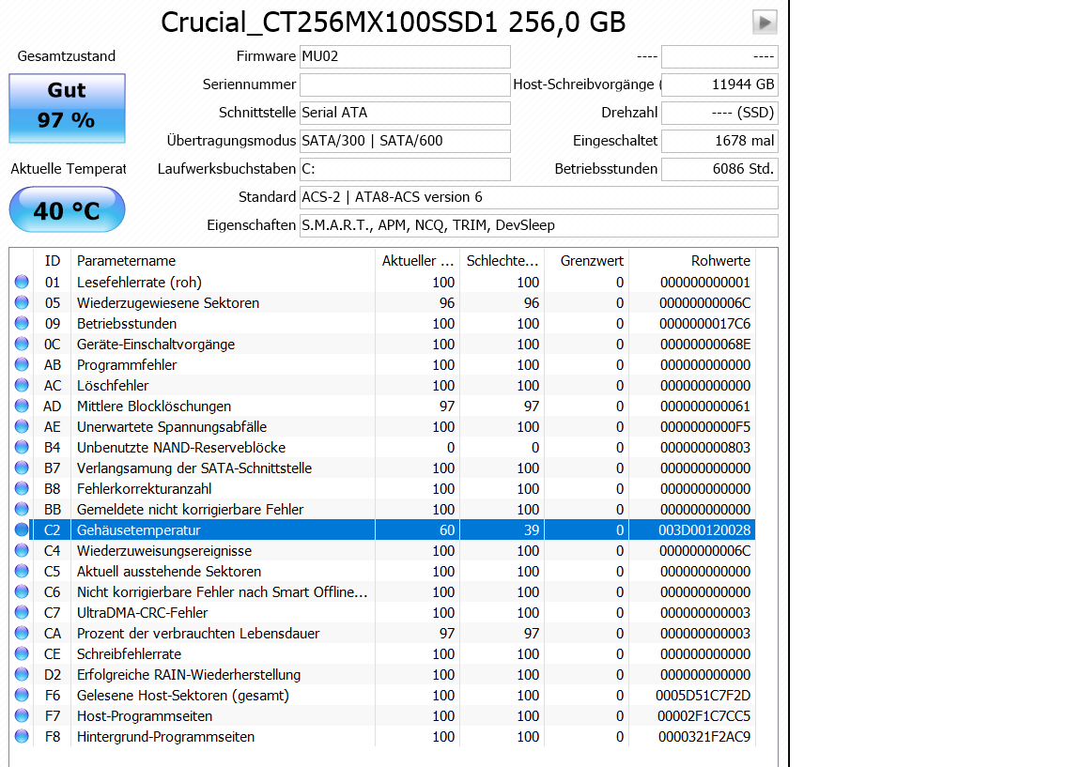
Task: Click the status orb for Unbenutzte NAND-Reserveblöcke
Action: pos(23,448)
